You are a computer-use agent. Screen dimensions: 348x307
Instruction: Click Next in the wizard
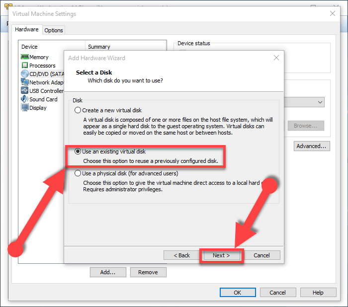point(221,255)
